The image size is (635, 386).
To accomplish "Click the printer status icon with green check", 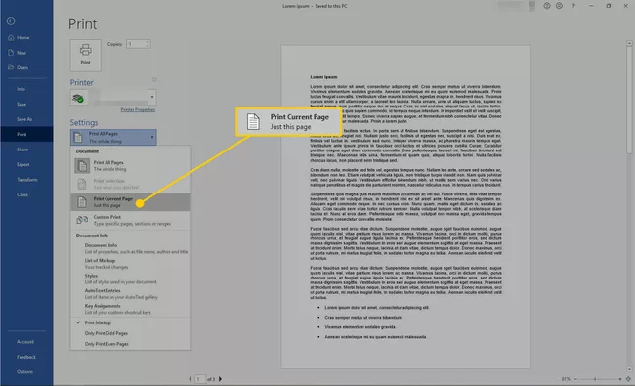I will 78,98.
